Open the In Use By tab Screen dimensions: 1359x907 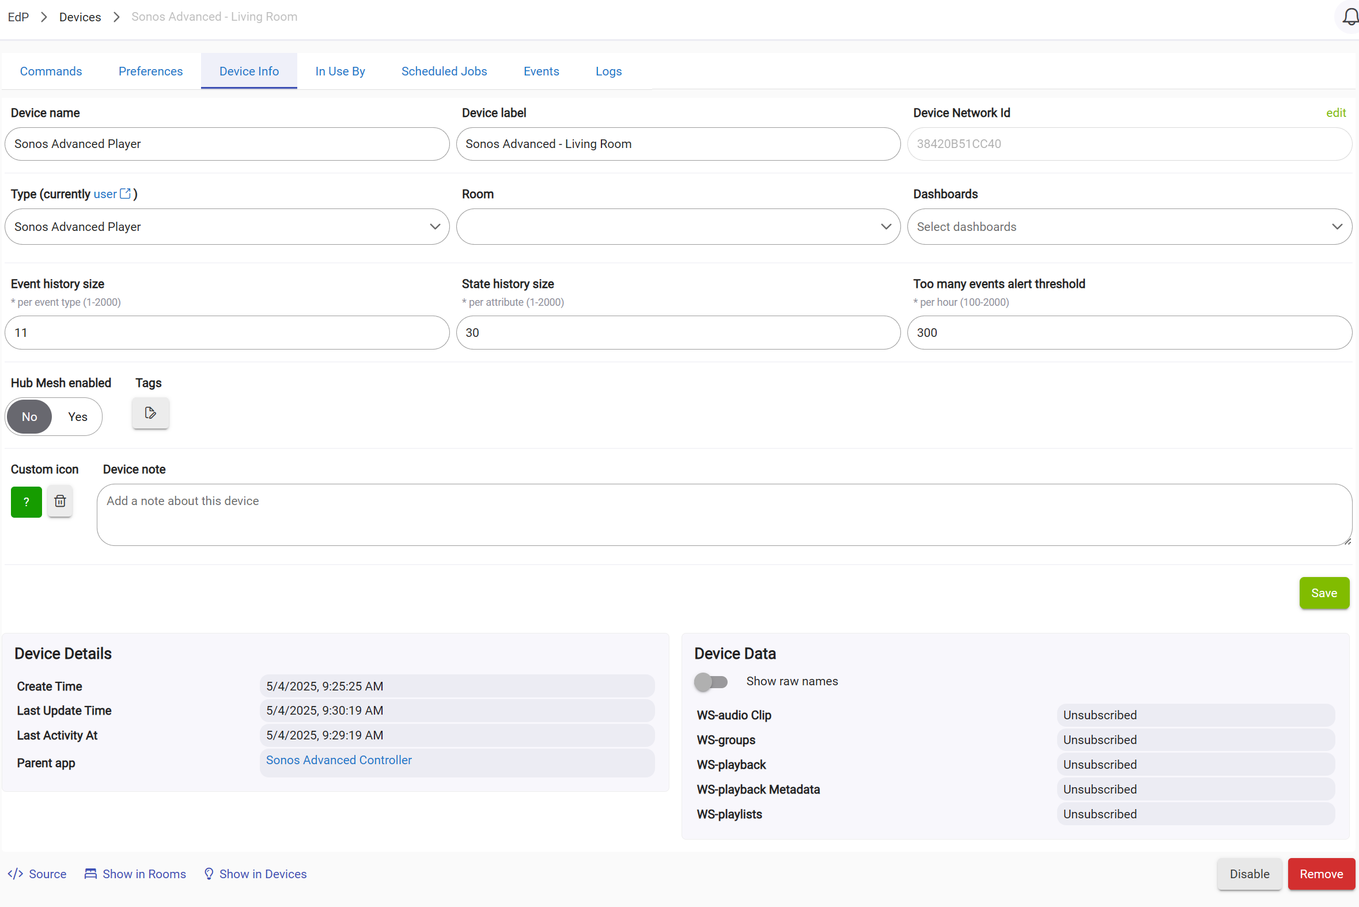[340, 71]
